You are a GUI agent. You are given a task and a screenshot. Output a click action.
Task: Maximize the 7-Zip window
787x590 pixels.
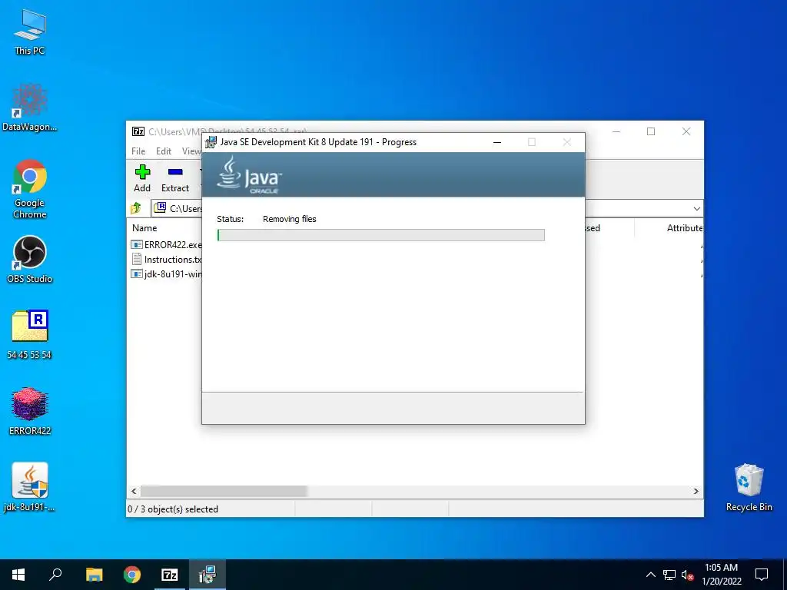(x=651, y=131)
